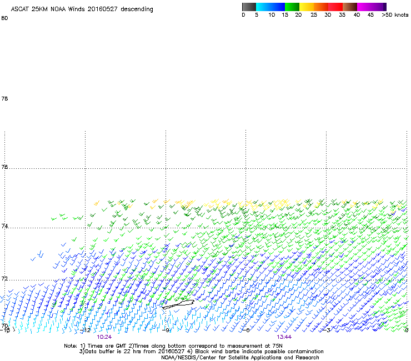Select the gray 0-5 knots color band

tap(249, 7)
